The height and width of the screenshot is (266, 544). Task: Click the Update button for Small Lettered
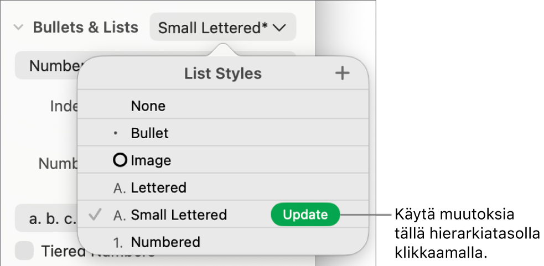[305, 215]
